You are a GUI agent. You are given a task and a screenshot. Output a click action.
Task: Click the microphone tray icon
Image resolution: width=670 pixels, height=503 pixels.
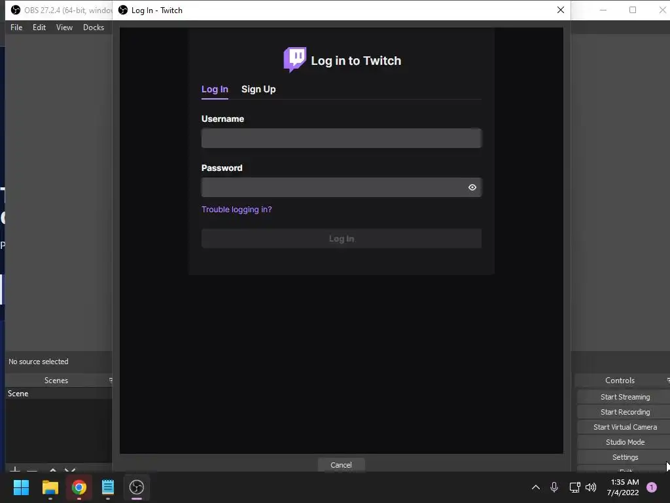(x=554, y=487)
